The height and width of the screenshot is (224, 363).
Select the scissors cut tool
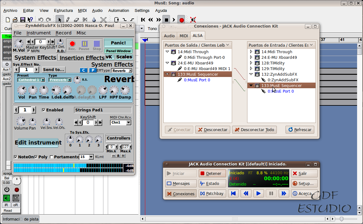[85, 20]
